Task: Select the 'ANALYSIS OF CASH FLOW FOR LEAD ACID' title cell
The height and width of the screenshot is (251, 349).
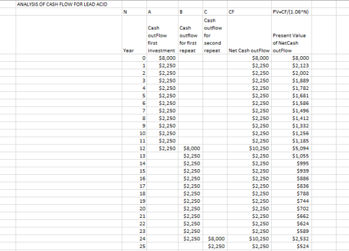Action: [69, 4]
